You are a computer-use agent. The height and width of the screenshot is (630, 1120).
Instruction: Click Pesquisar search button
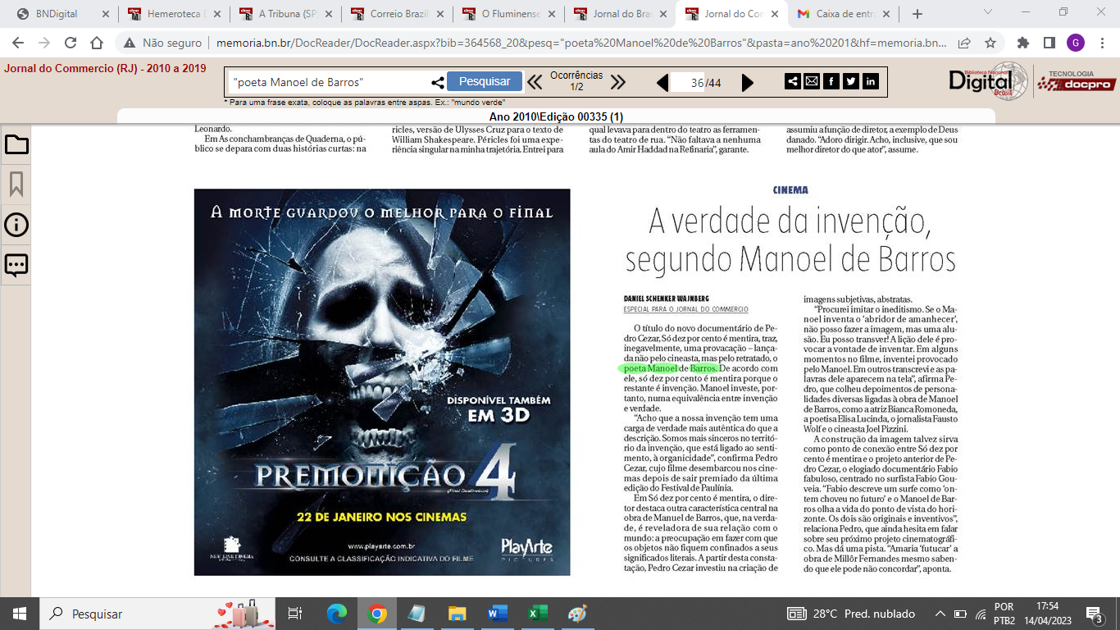[485, 81]
